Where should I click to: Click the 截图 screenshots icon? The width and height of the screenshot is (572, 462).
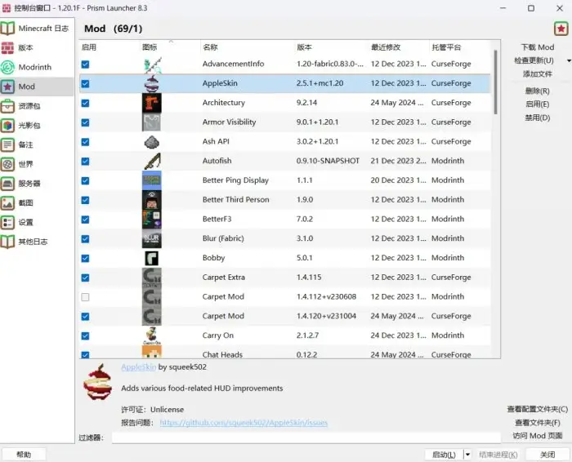pyautogui.click(x=8, y=202)
